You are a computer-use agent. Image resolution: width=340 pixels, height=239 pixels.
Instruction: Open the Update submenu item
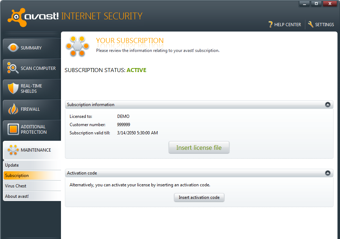pos(32,165)
